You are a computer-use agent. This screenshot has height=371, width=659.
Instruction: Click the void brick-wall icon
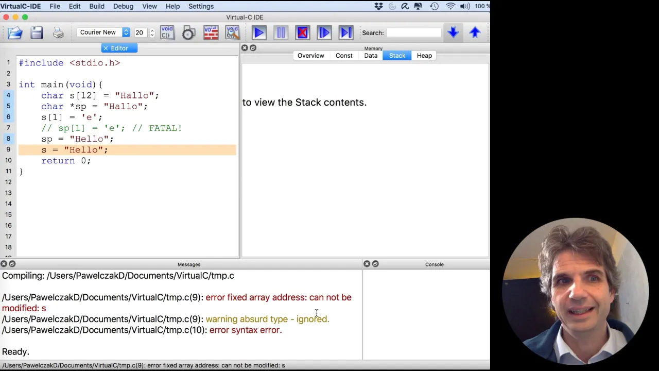tap(211, 32)
